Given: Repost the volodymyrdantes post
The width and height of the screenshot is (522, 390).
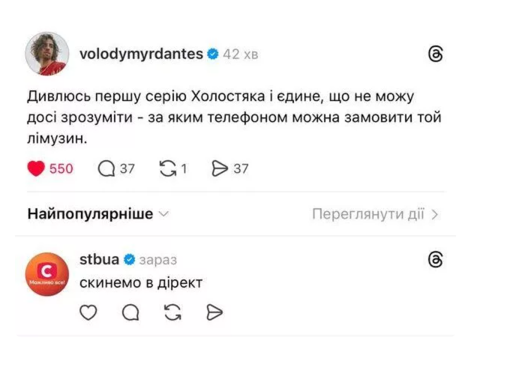Looking at the screenshot, I should tap(167, 169).
